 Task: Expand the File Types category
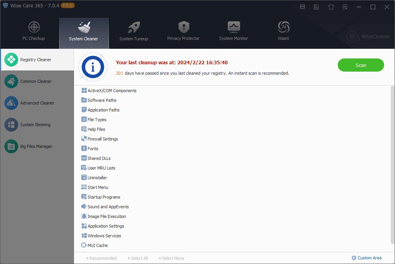click(98, 119)
